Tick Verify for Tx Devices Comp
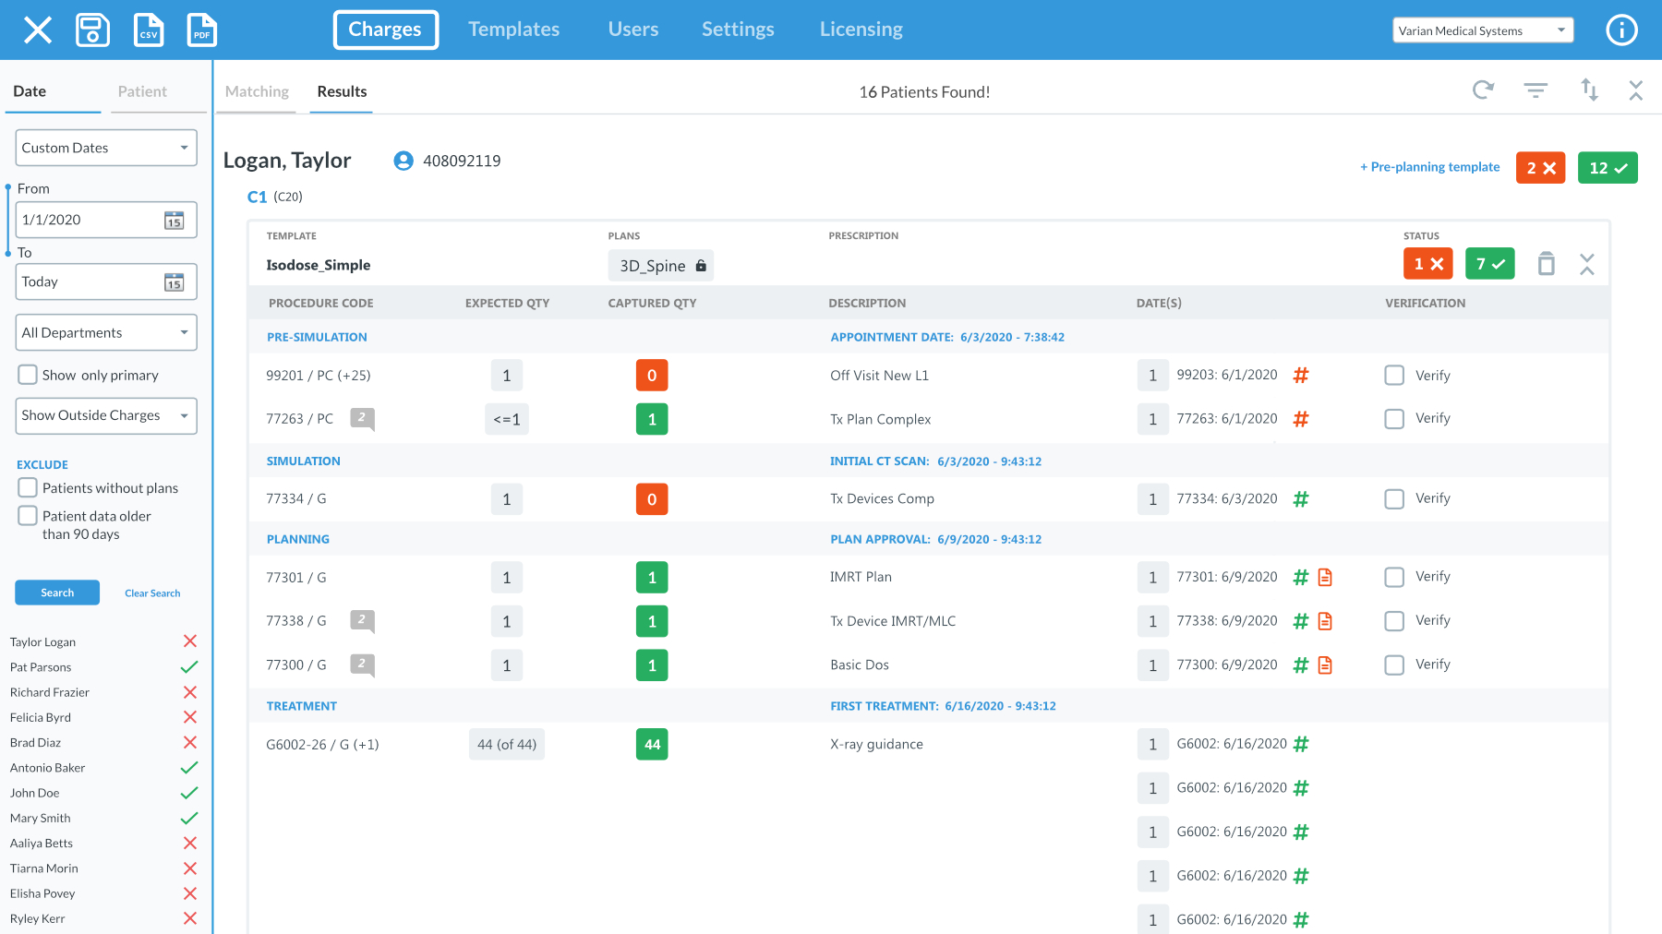This screenshot has width=1662, height=934. pos(1394,499)
